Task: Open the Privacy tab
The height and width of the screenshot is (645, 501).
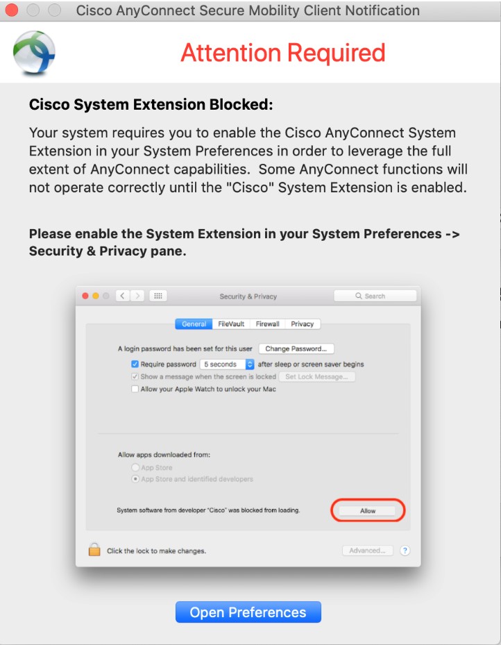Action: pyautogui.click(x=303, y=324)
